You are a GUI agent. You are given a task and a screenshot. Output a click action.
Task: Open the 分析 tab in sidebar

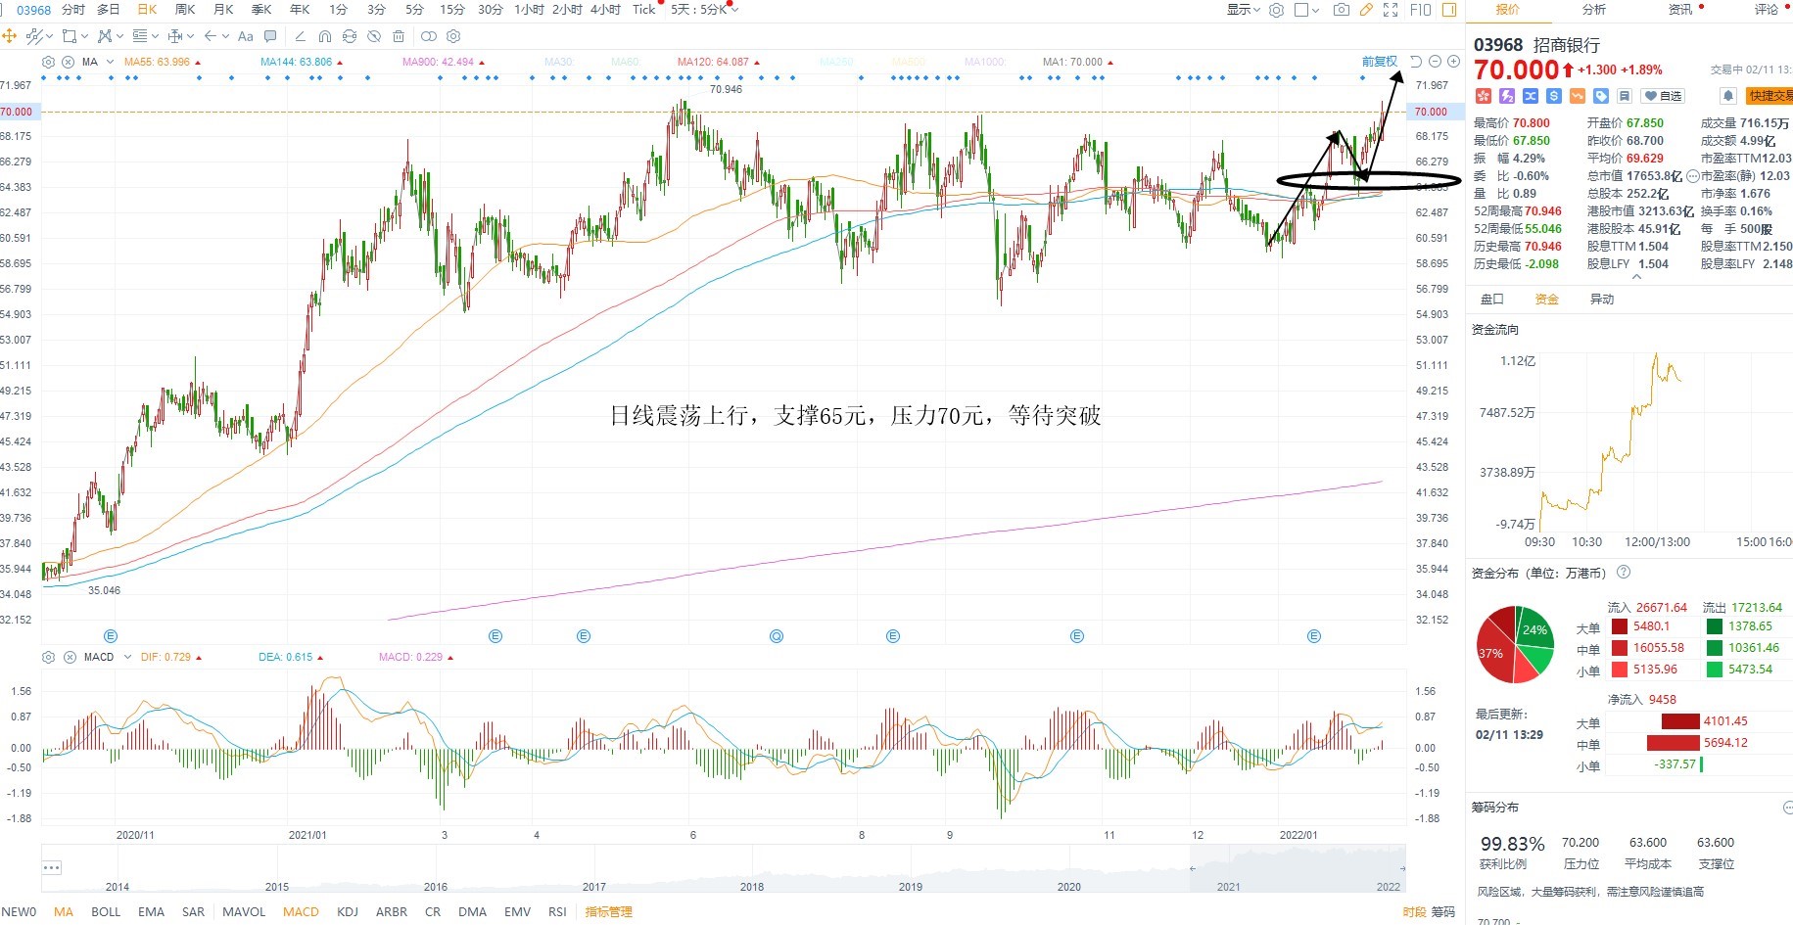click(x=1594, y=10)
